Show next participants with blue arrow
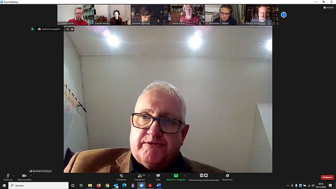This screenshot has height=189, width=336. (283, 15)
